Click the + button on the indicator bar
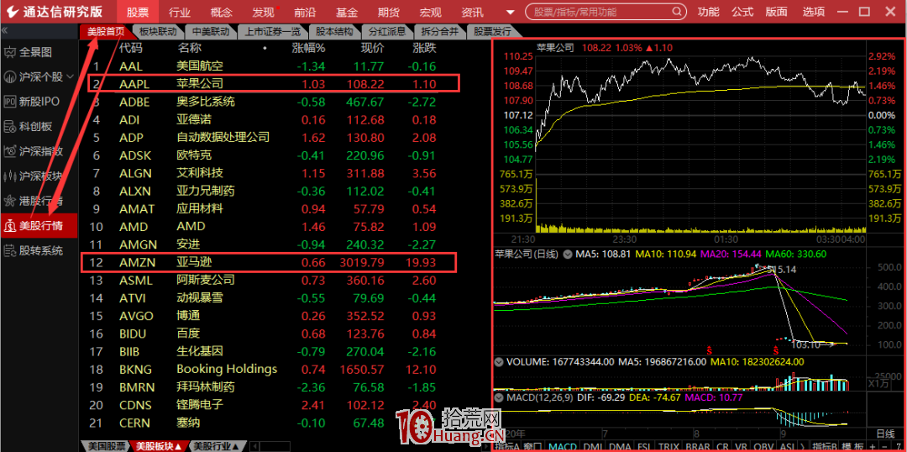This screenshot has width=907, height=452. pyautogui.click(x=873, y=446)
